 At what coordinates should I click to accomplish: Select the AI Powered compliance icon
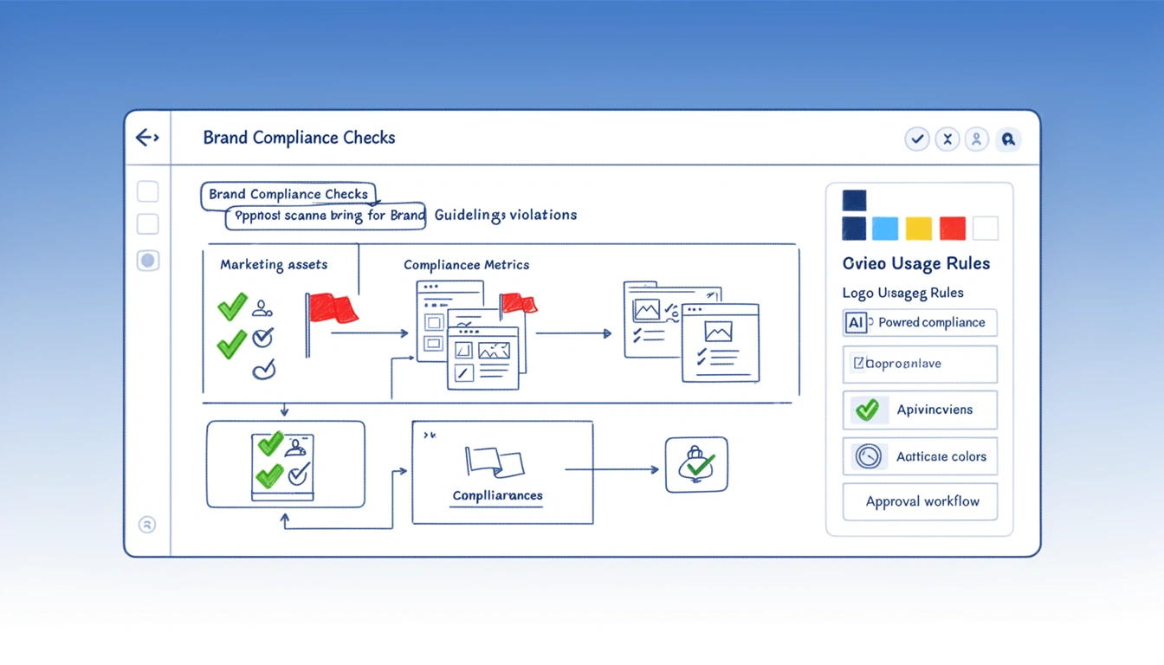[x=855, y=322]
